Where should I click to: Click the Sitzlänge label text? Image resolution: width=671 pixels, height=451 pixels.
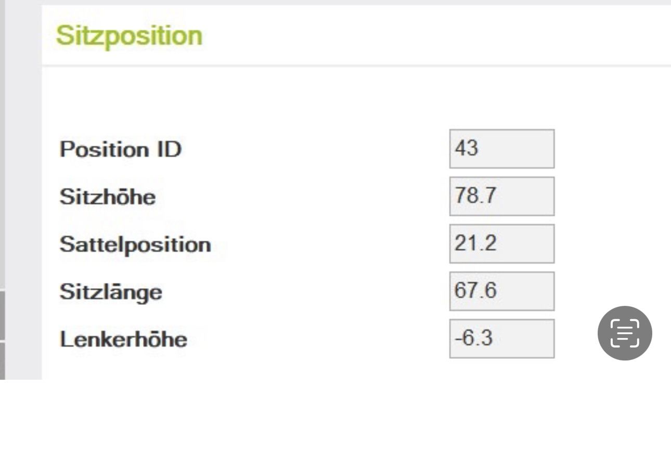tap(111, 292)
